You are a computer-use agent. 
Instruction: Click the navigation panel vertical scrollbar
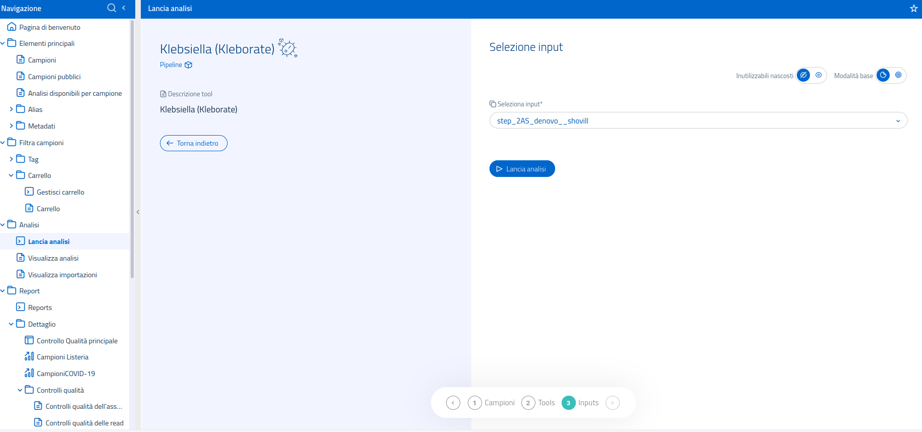(132, 151)
